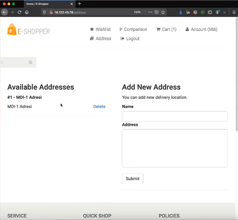The image size is (238, 220).
Task: Delete the MDI-1 Adresi address
Action: tap(99, 106)
